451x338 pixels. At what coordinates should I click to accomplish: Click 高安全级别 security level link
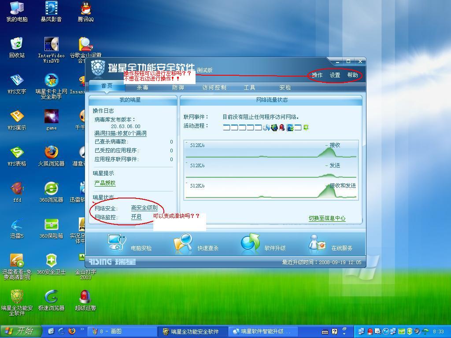(144, 208)
